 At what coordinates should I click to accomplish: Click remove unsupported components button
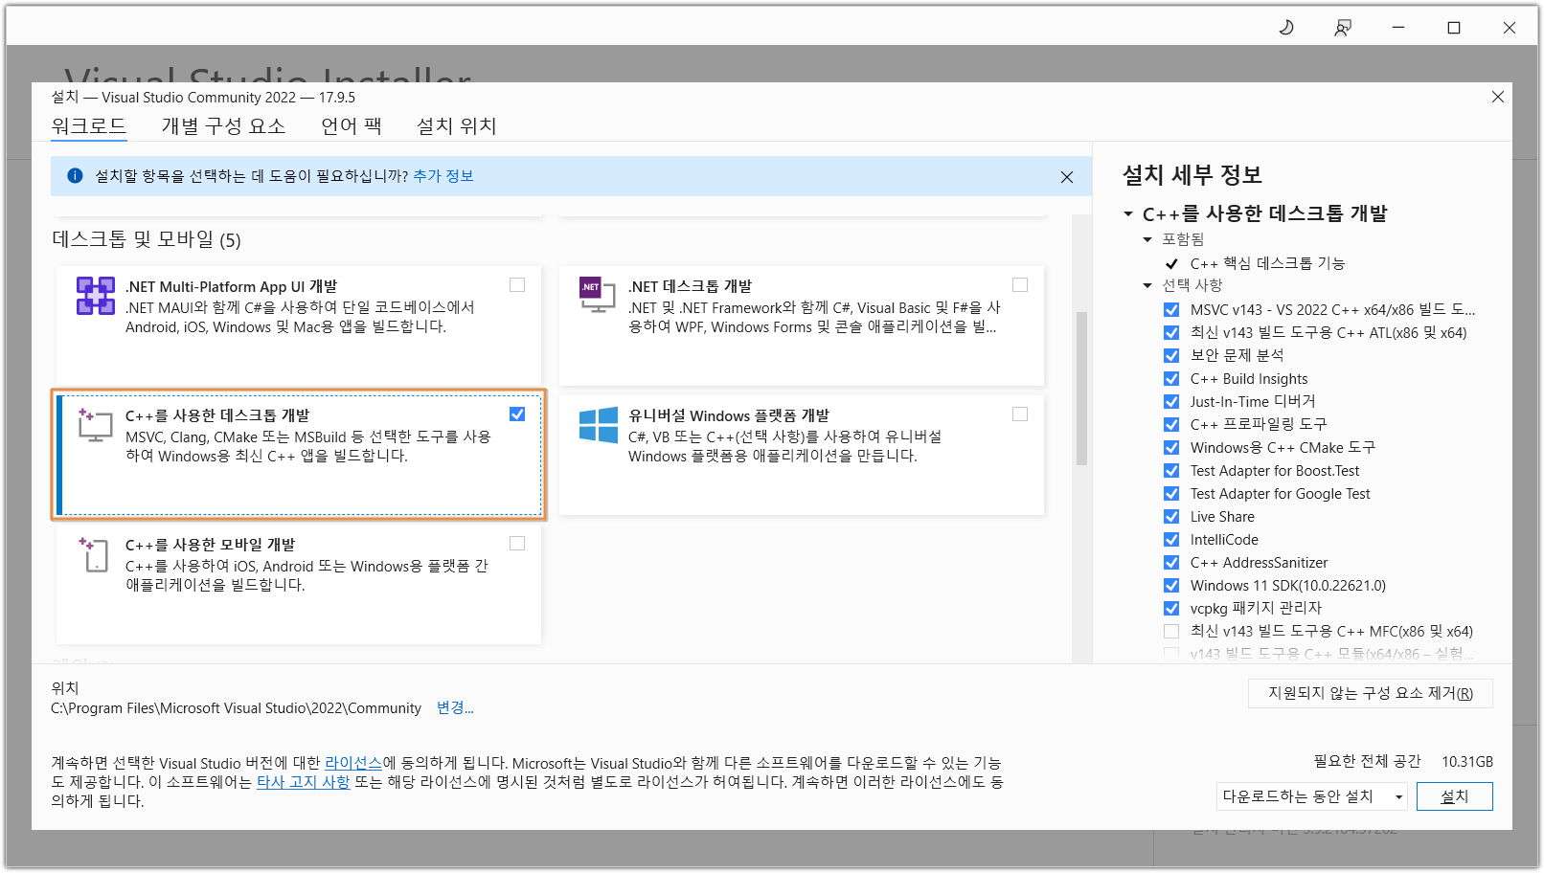click(x=1371, y=693)
